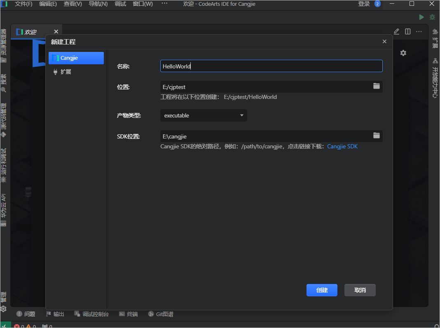This screenshot has width=440, height=328.
Task: Click the ports indicator in the status bar
Action: point(47,326)
